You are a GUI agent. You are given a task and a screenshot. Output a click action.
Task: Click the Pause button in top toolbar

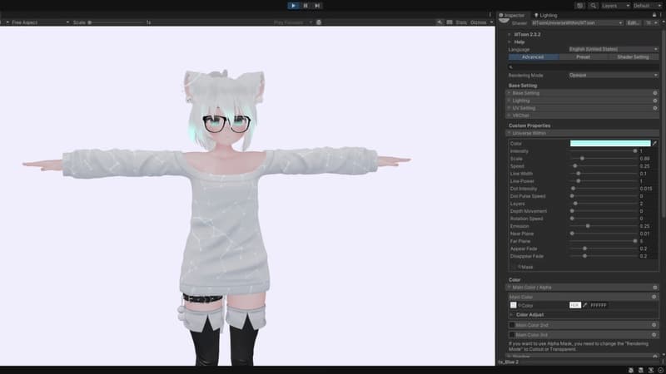pyautogui.click(x=305, y=5)
